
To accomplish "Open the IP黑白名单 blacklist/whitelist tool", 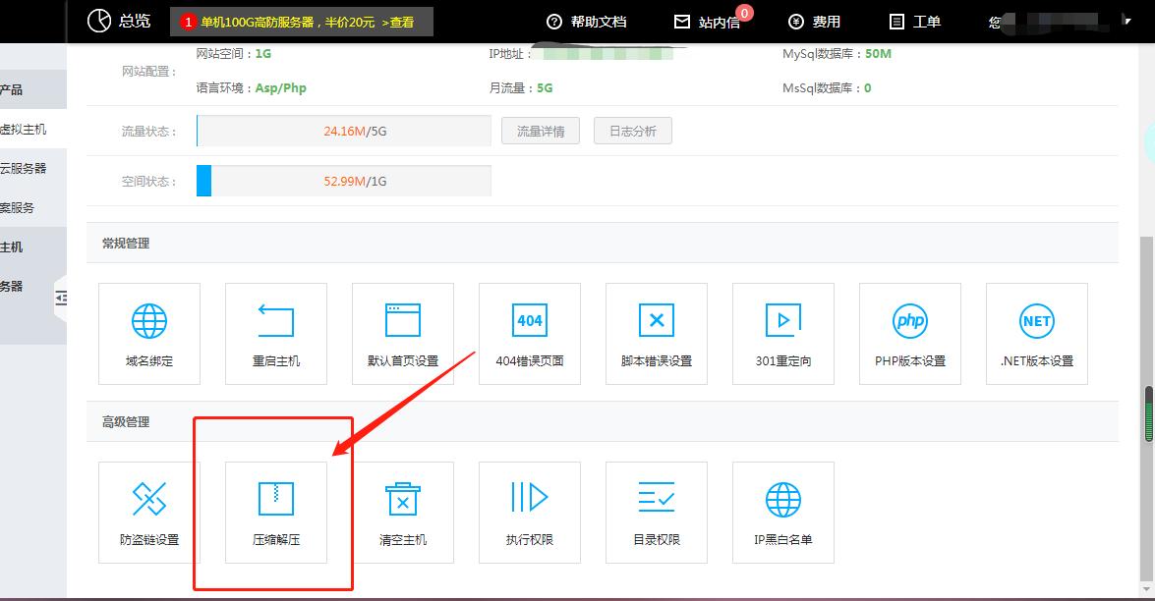I will point(782,512).
